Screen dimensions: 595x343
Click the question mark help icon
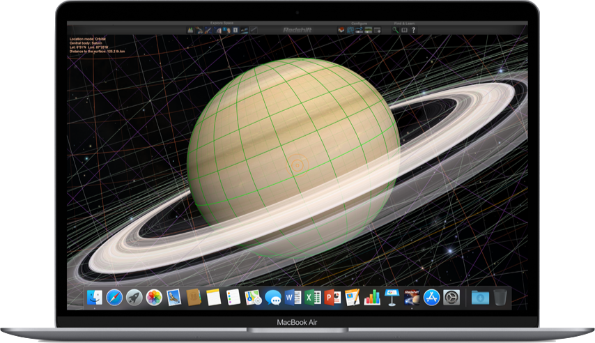(414, 30)
